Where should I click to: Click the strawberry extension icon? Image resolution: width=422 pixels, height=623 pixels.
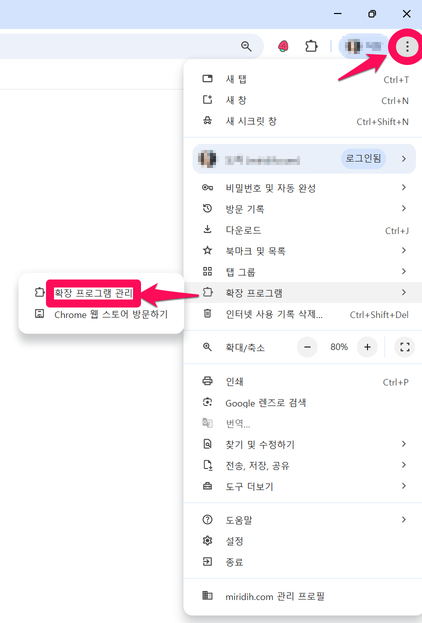(283, 46)
